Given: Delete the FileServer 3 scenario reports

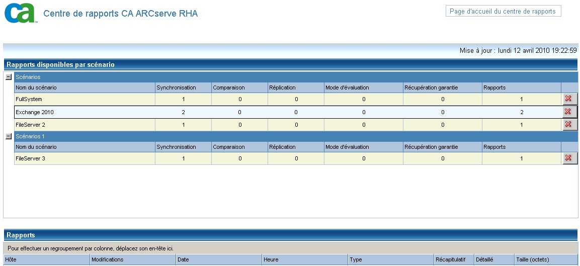Looking at the screenshot, I should [569, 158].
